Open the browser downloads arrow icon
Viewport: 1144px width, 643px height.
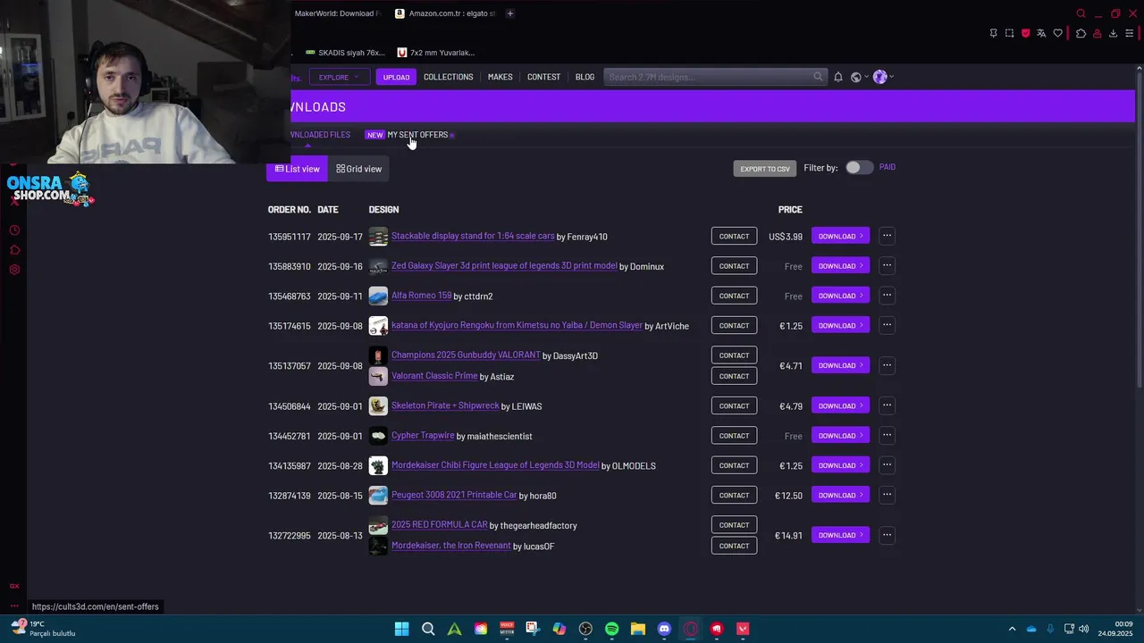click(x=1113, y=33)
